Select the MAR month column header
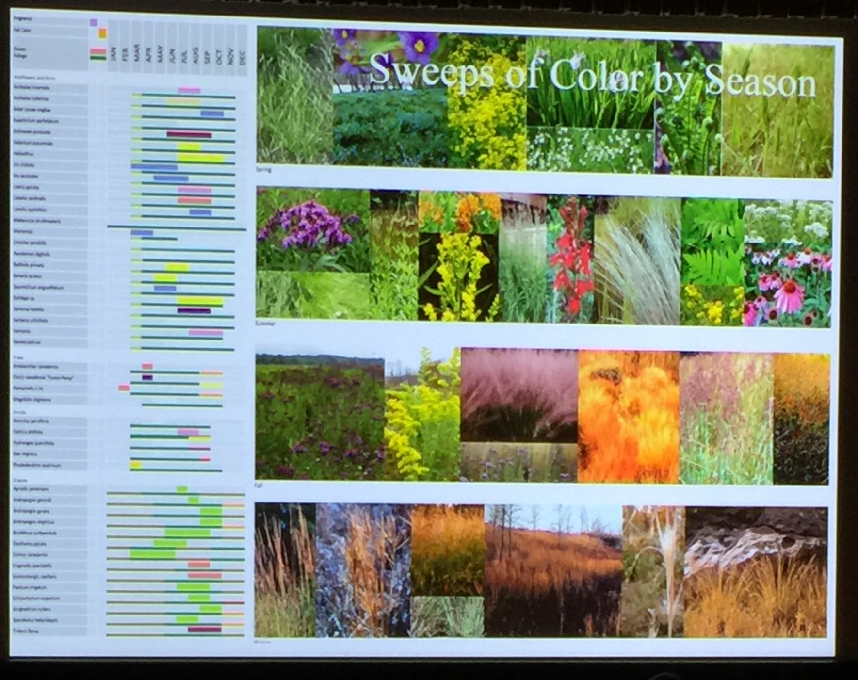 (137, 53)
